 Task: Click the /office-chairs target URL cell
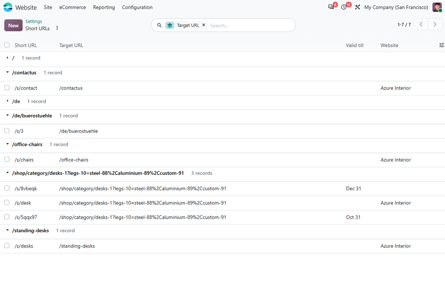[74, 160]
